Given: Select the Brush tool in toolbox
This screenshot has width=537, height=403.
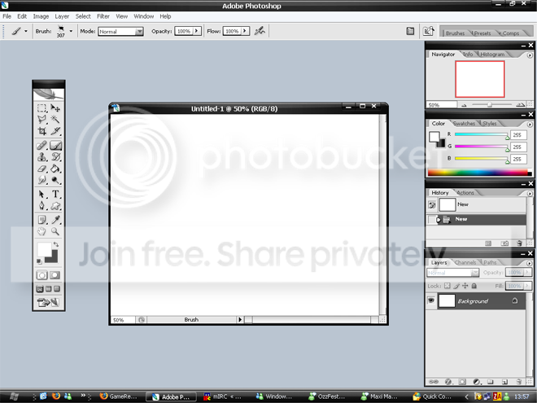Looking at the screenshot, I should 55,146.
